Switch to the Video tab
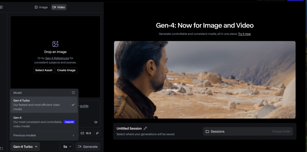 (59, 7)
